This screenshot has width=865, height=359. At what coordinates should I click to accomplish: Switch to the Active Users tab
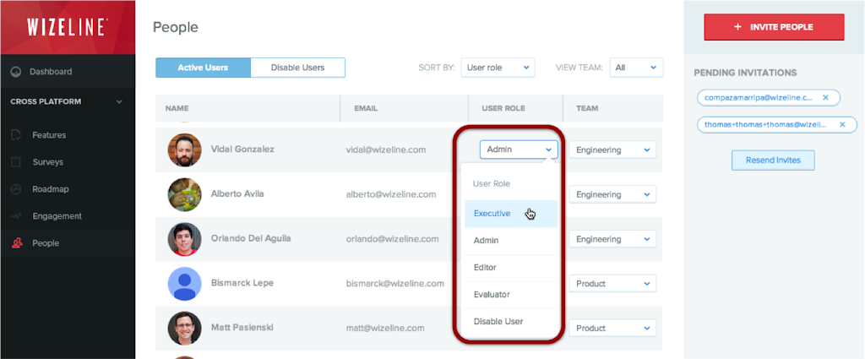(x=203, y=68)
